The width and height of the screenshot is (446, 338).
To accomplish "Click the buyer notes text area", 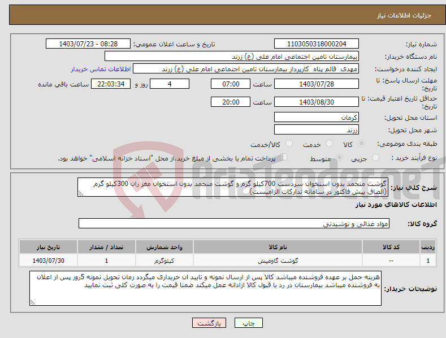I will (x=205, y=288).
